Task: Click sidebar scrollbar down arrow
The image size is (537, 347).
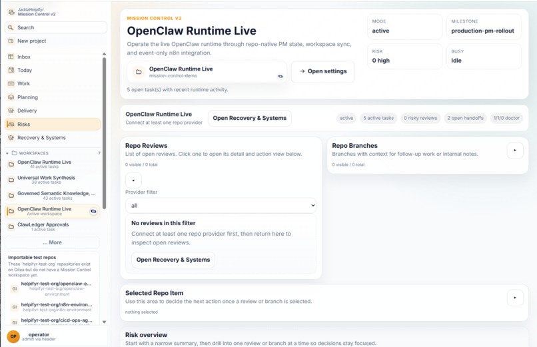Action: (105, 322)
